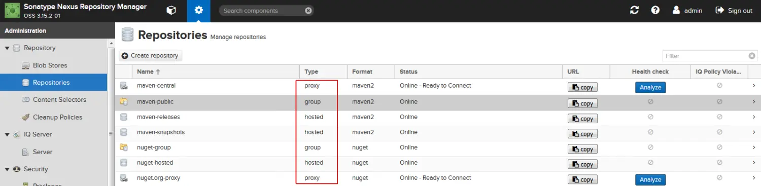Click the Cleanup Policies broom icon

[25, 117]
